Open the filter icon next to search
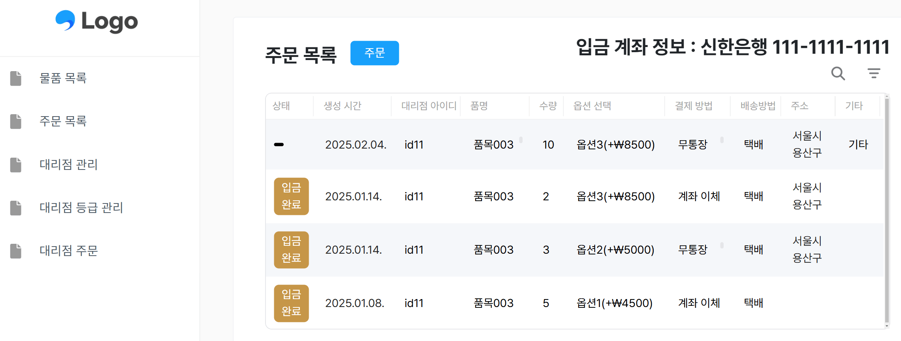Viewport: 901px width, 341px height. point(874,73)
